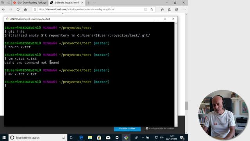Click Git Bash taskbar icon
Screen dimensions: 250x141
(x=126, y=137)
